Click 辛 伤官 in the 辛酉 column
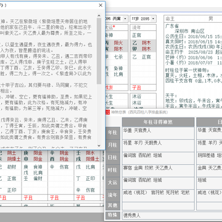This screenshot has width=222, height=222. tap(59, 167)
